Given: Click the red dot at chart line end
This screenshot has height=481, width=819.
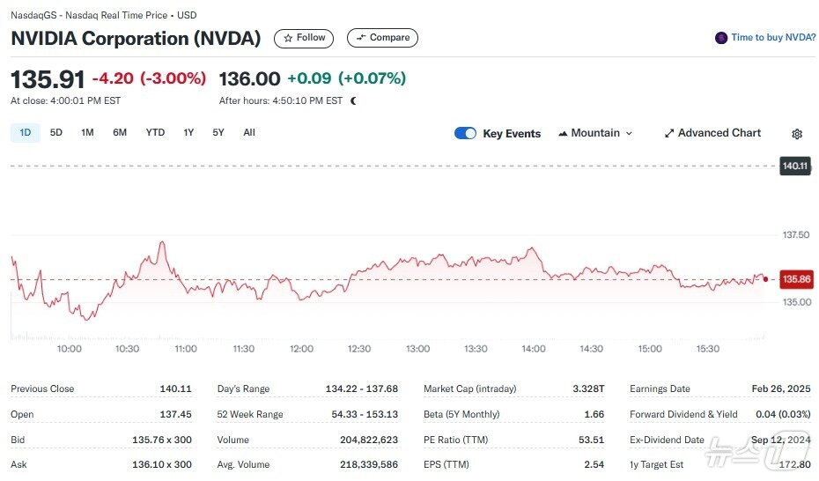Looking at the screenshot, I should point(765,279).
